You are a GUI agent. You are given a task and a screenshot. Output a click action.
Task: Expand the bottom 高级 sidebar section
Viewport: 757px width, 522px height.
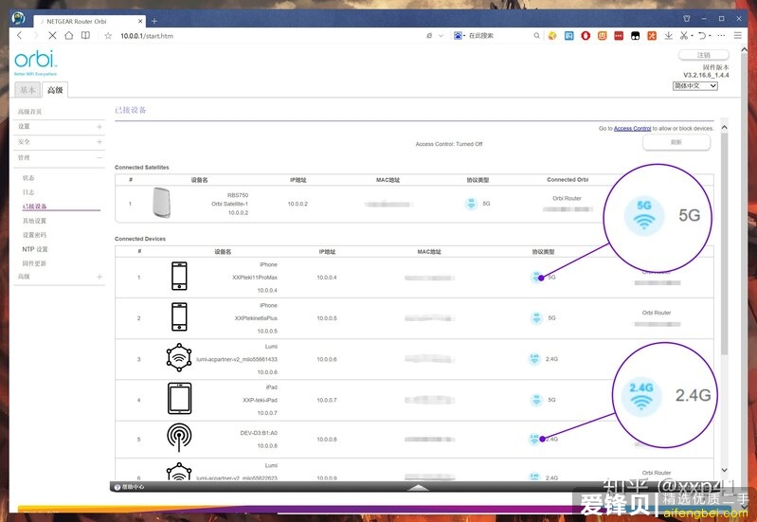click(60, 277)
